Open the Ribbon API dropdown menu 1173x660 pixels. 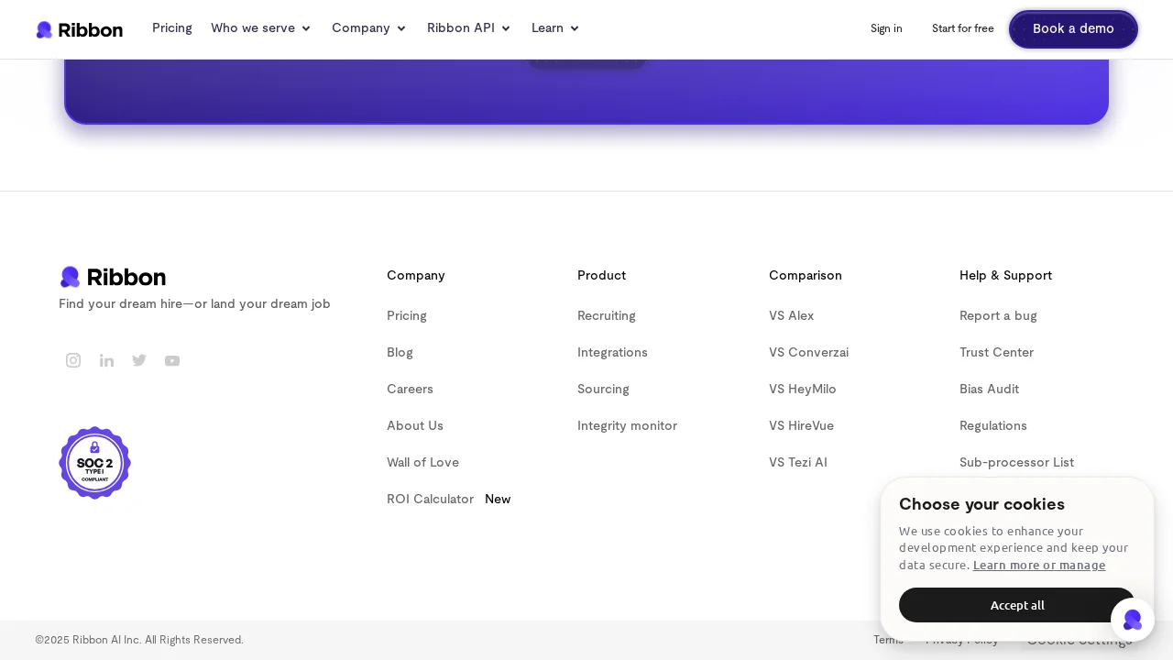point(468,28)
